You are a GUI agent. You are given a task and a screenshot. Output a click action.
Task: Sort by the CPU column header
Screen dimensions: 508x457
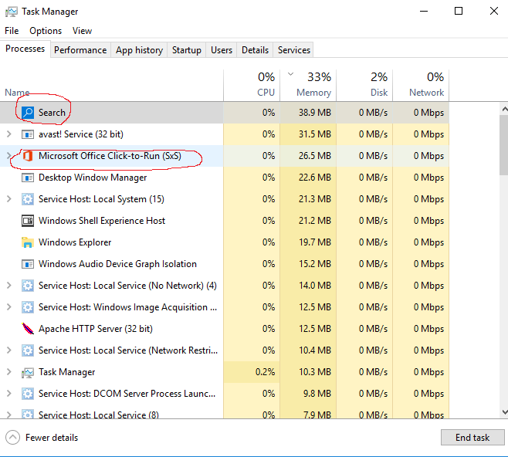(252, 86)
